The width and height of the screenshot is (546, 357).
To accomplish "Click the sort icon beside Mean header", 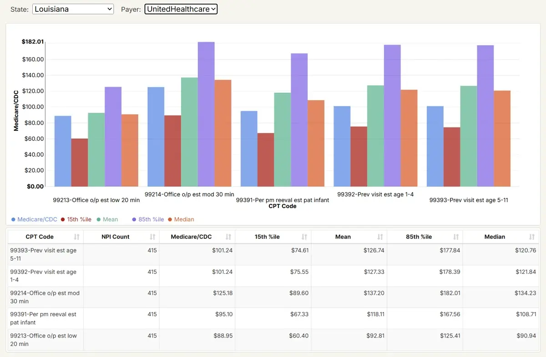I will (380, 237).
